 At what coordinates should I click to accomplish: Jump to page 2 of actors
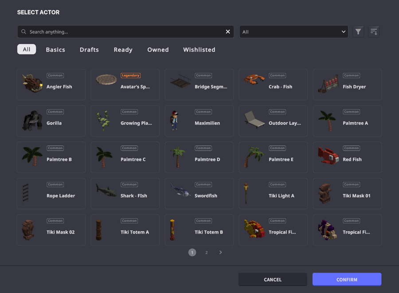point(206,252)
